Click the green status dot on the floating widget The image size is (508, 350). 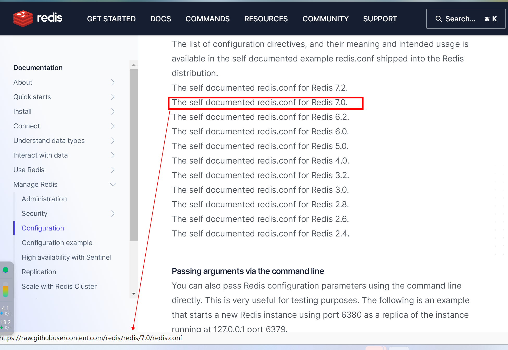[x=6, y=270]
